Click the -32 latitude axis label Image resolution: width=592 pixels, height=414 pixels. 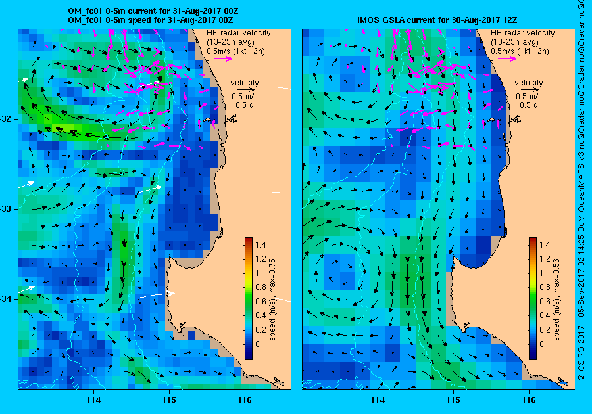coord(7,119)
